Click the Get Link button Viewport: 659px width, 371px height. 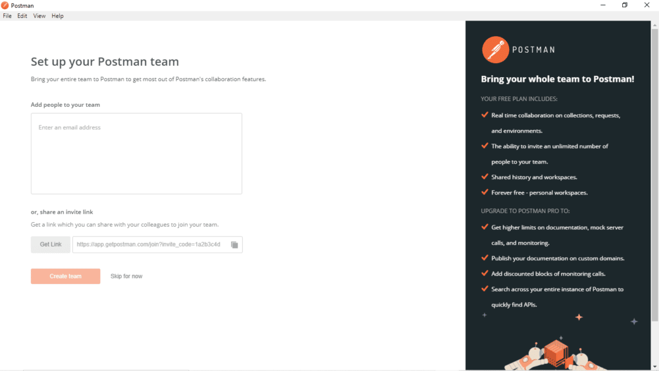[50, 245]
